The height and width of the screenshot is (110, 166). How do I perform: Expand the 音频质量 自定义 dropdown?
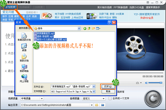103,99
